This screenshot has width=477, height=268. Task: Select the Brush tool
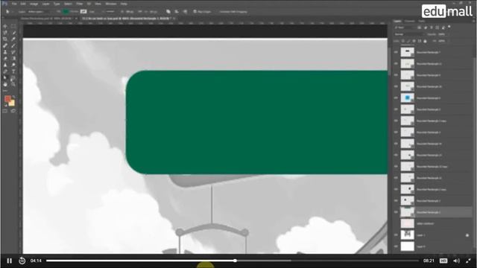13,45
